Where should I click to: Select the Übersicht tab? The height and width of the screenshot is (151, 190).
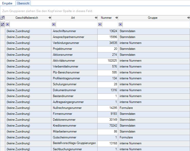point(23,3)
